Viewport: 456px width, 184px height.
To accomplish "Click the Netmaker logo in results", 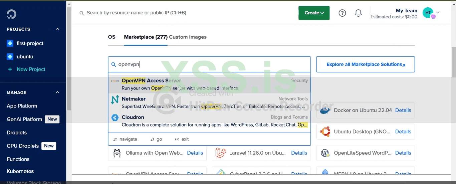I will [115, 99].
